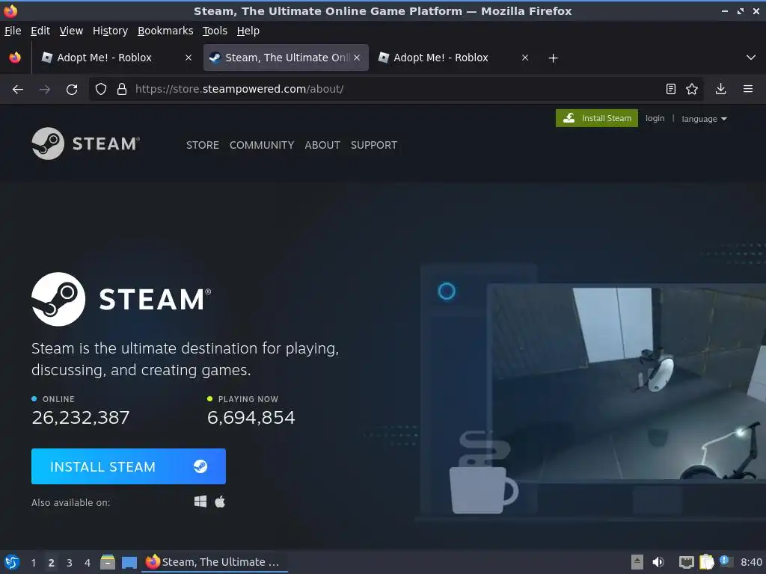Click the Apple macOS platform icon
This screenshot has width=766, height=574.
pos(220,502)
